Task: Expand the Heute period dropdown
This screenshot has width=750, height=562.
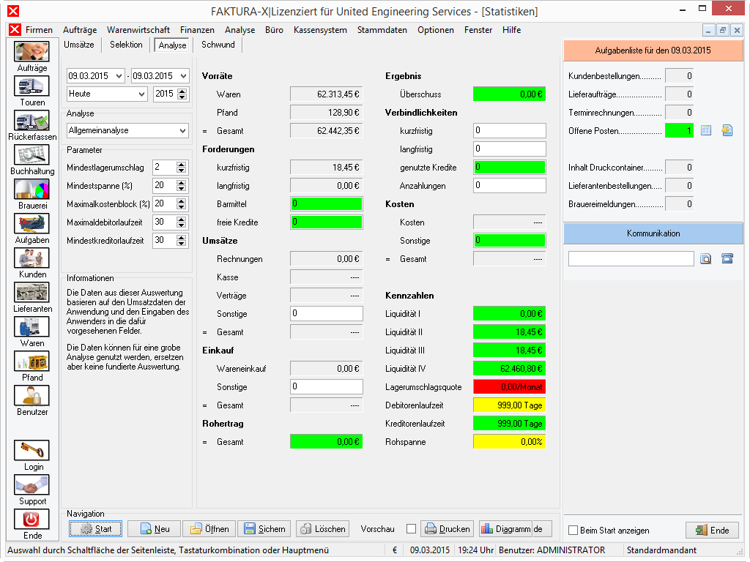Action: pos(141,94)
